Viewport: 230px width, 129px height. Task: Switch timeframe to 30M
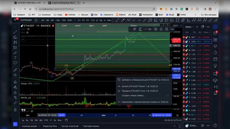click(x=69, y=20)
